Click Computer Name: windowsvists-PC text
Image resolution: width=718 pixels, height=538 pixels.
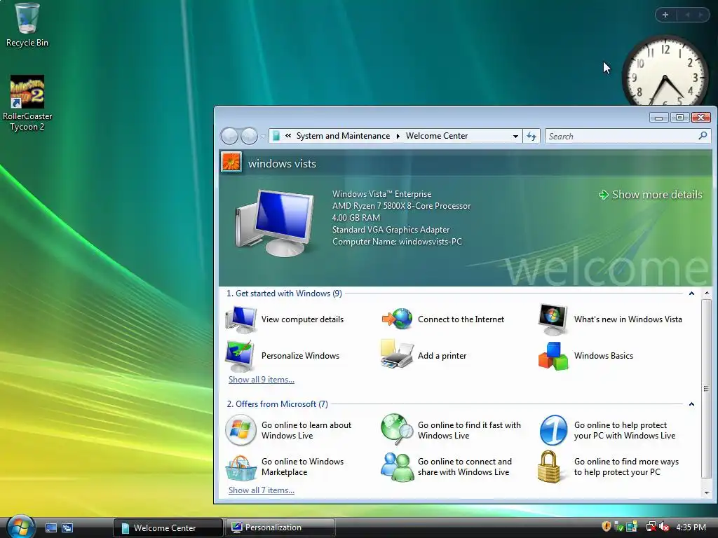pyautogui.click(x=397, y=242)
